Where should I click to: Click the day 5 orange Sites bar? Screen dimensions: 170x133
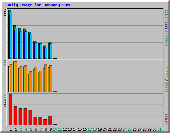pos(31,81)
